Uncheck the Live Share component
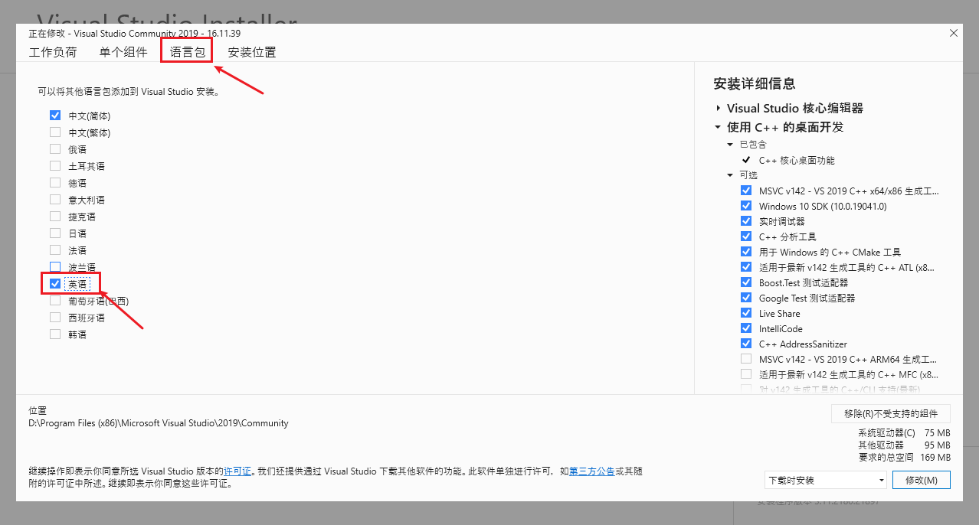Screen dimensions: 979x525 [x=746, y=313]
